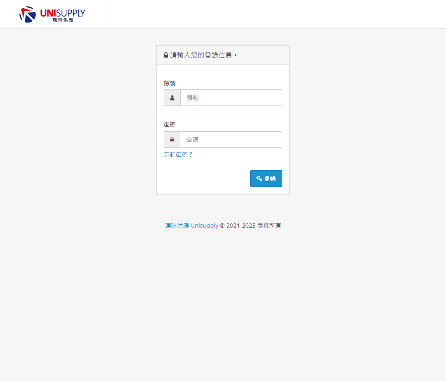This screenshot has width=446, height=381.
Task: Click the Unisupply red and blue logo emblem
Action: point(28,15)
